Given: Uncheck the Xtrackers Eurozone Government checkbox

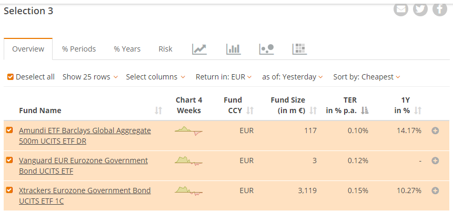Looking at the screenshot, I should (x=9, y=190).
